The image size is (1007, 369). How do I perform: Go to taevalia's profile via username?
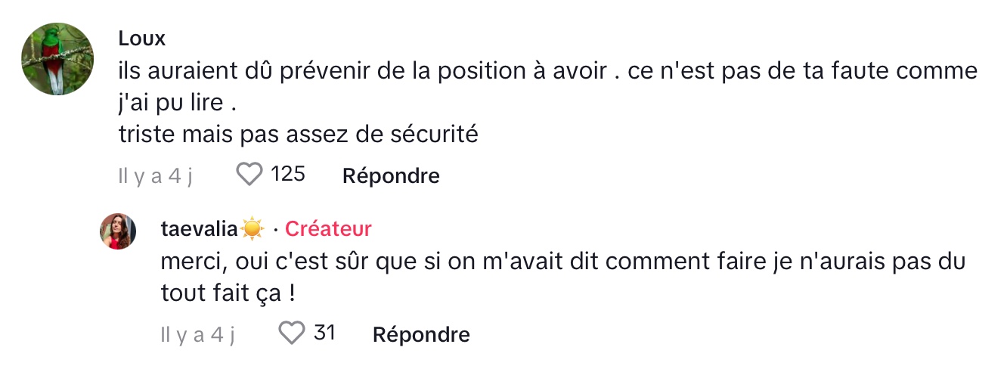coord(200,228)
